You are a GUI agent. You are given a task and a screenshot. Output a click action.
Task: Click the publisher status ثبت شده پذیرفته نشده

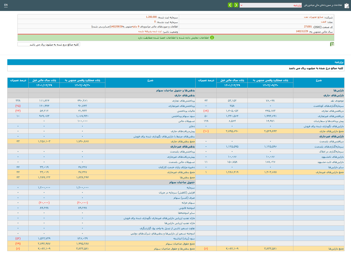[x=150, y=32]
